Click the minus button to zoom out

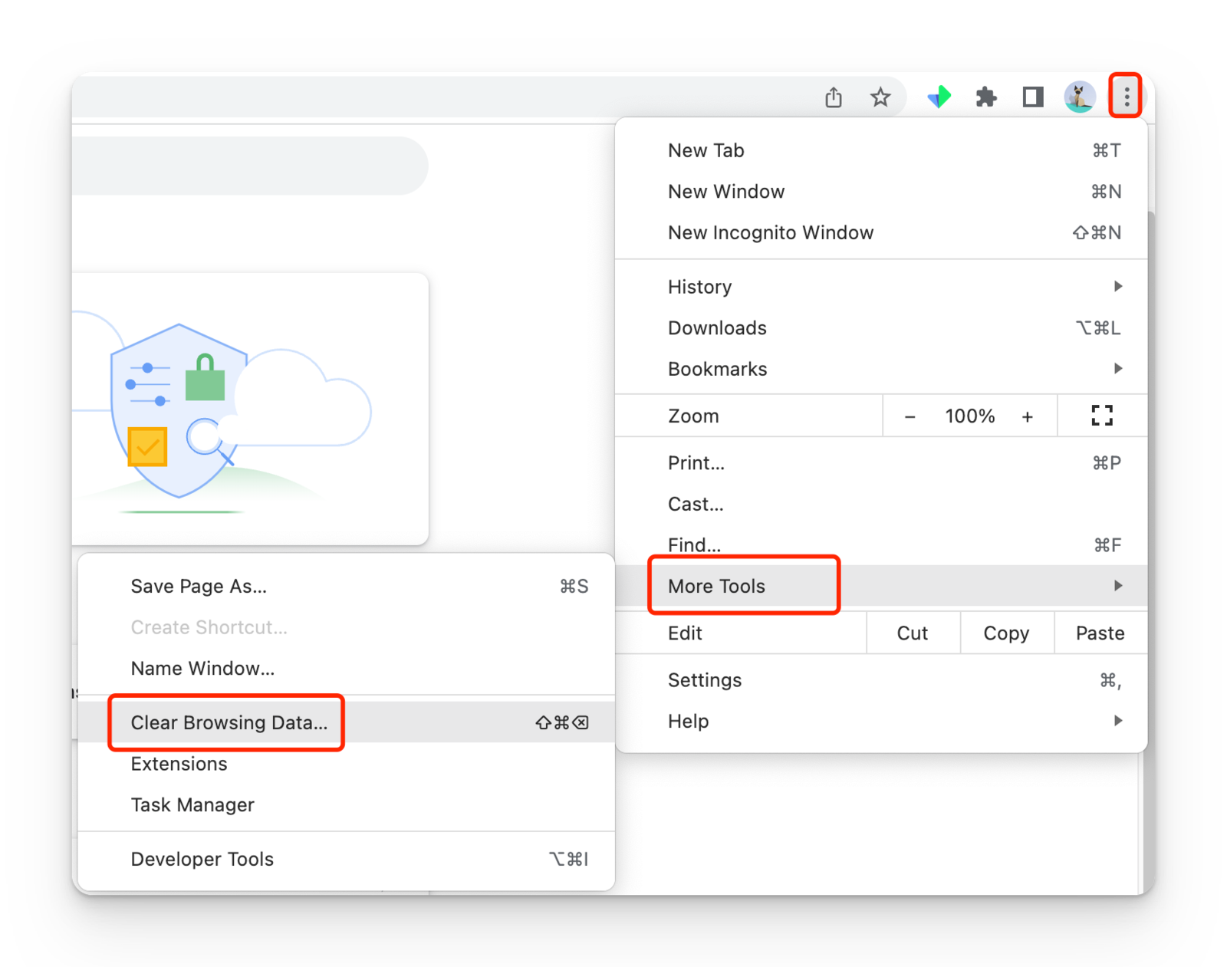pyautogui.click(x=910, y=416)
